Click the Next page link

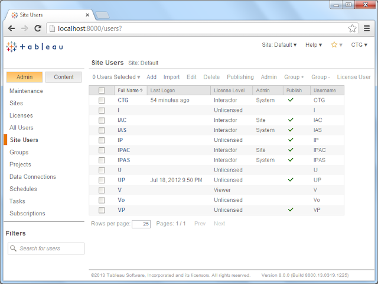(x=219, y=224)
